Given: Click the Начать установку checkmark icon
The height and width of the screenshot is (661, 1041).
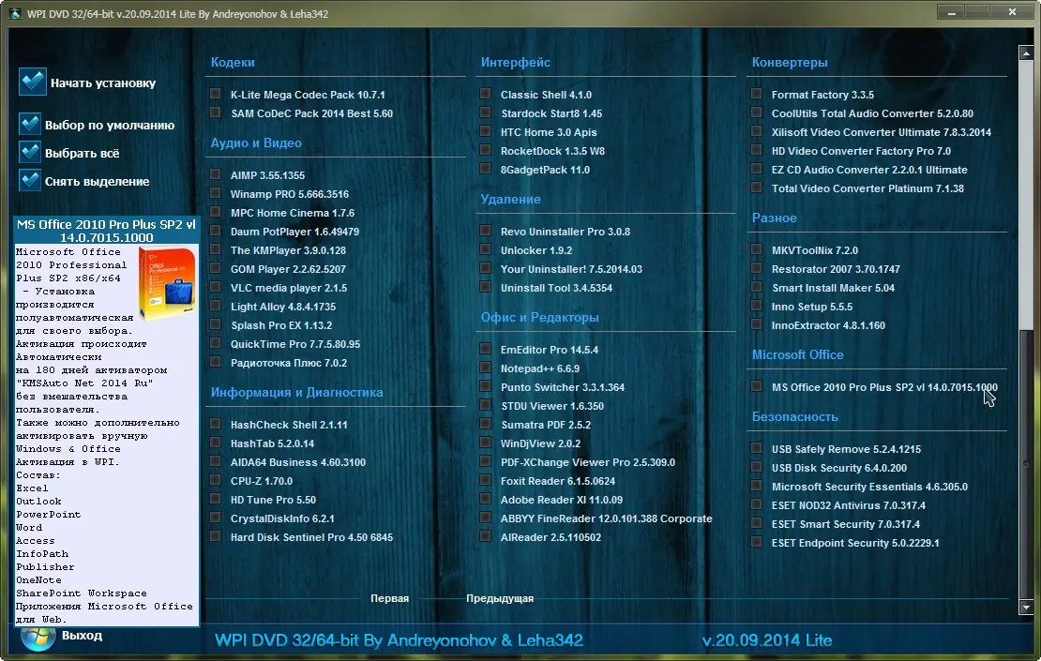Looking at the screenshot, I should coord(32,83).
